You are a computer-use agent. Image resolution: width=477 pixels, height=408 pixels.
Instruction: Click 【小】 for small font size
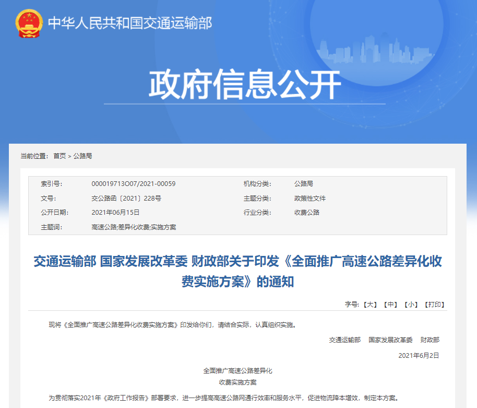pos(411,306)
